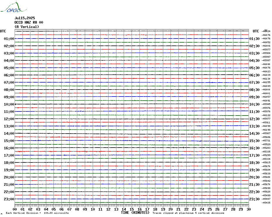Click the 23:00 hour label
The width and height of the screenshot is (272, 217).
tap(9, 199)
